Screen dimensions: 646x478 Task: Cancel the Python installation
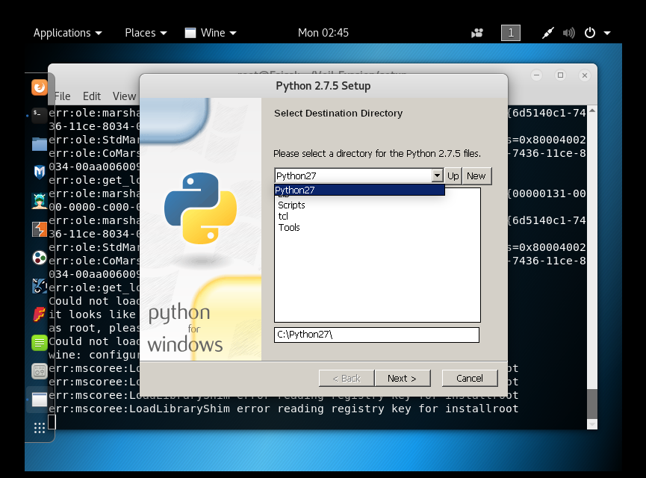tap(469, 378)
